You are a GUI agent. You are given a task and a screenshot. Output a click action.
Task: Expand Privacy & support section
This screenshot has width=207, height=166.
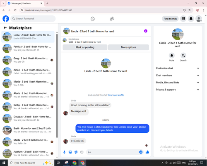(x=178, y=90)
